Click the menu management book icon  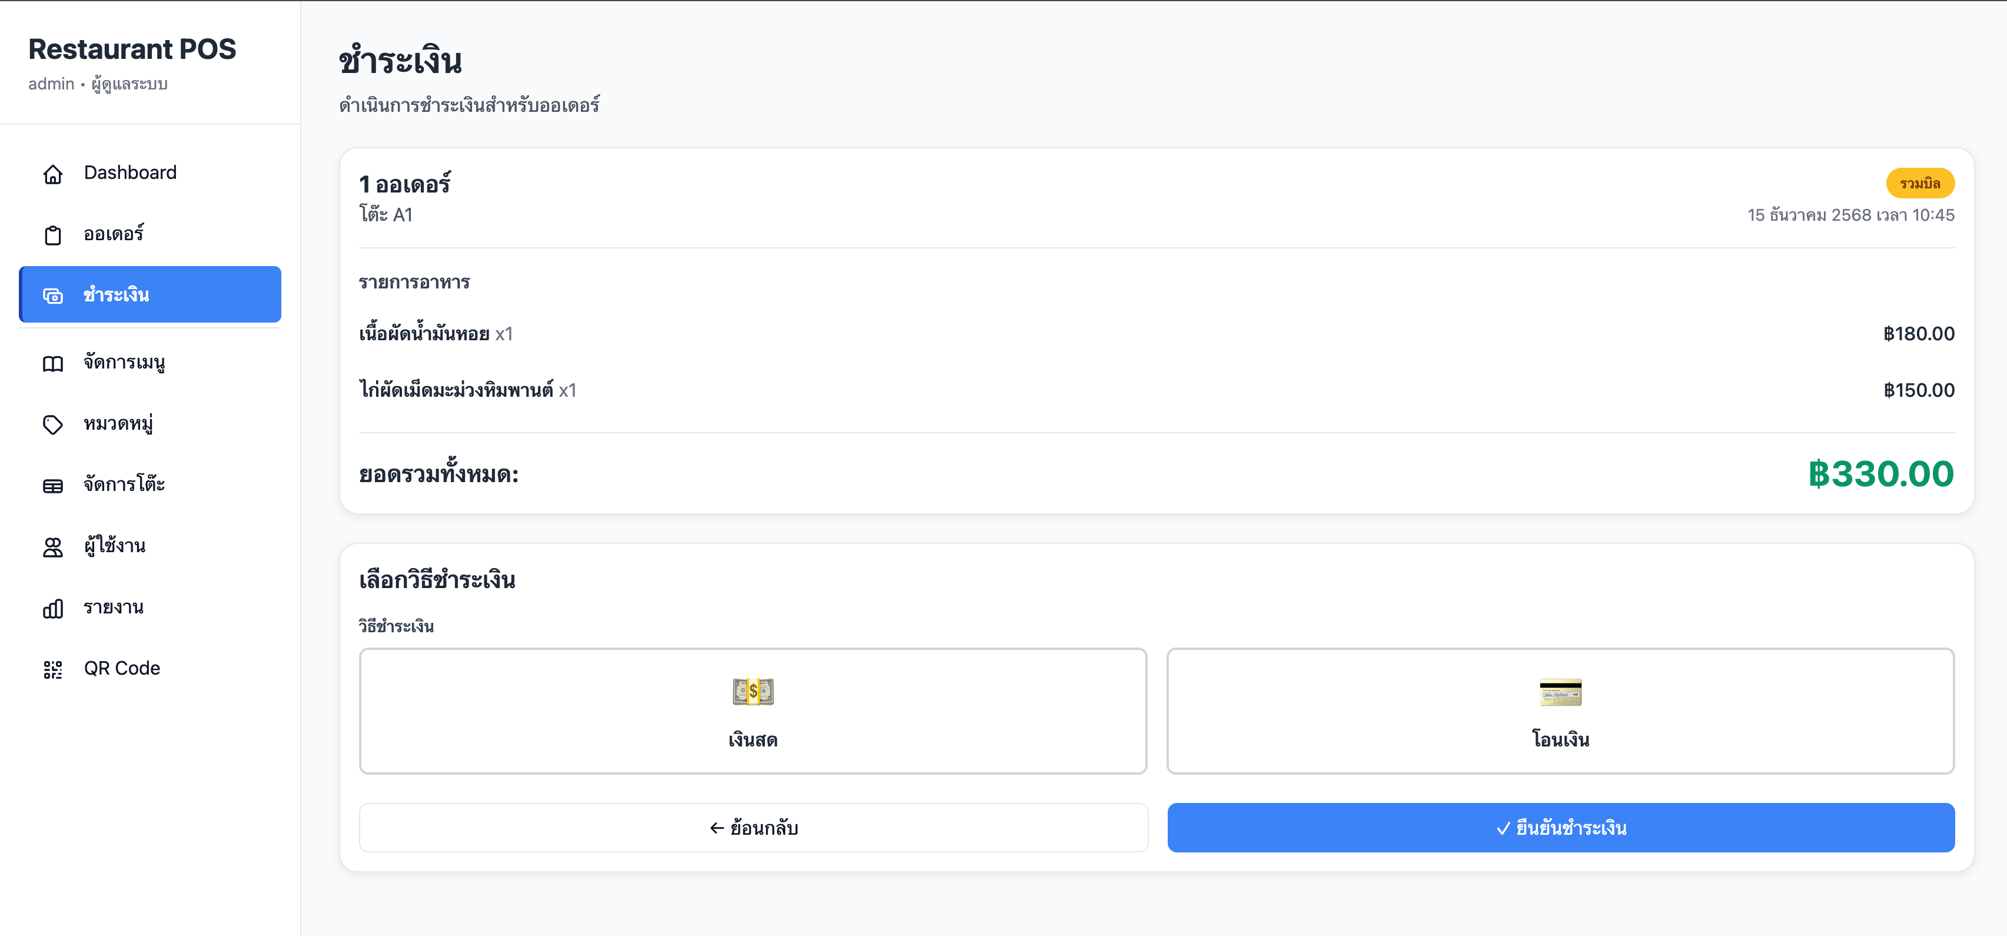(53, 363)
